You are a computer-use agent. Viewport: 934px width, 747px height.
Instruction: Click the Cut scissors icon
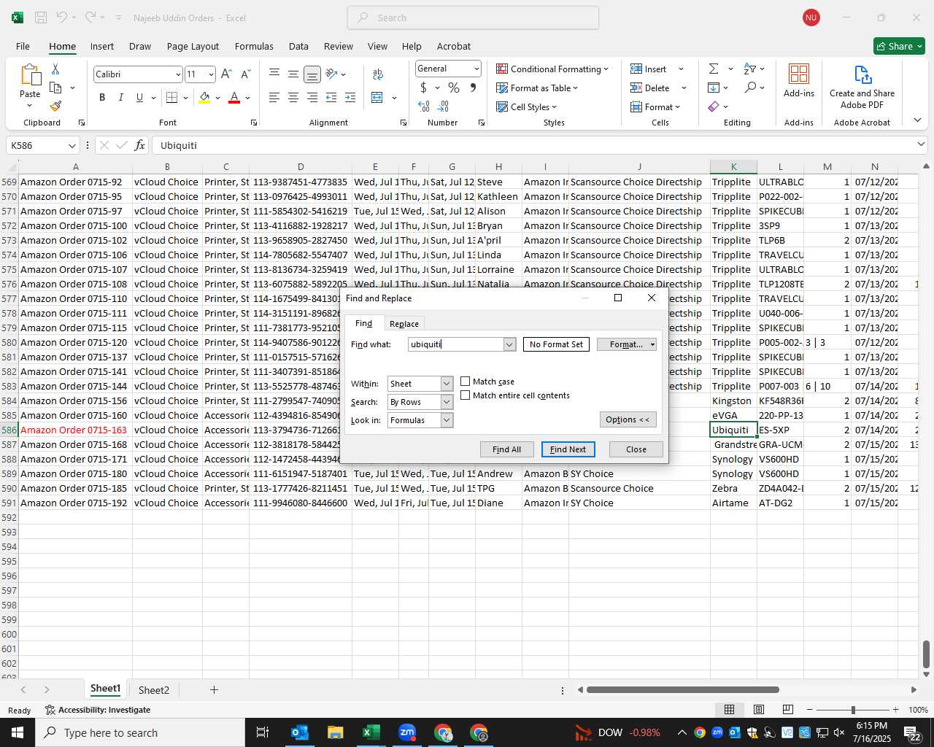coord(55,69)
